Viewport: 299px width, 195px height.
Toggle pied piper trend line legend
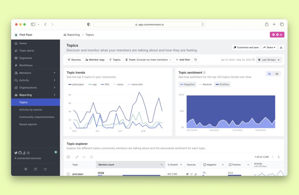tap(76, 84)
